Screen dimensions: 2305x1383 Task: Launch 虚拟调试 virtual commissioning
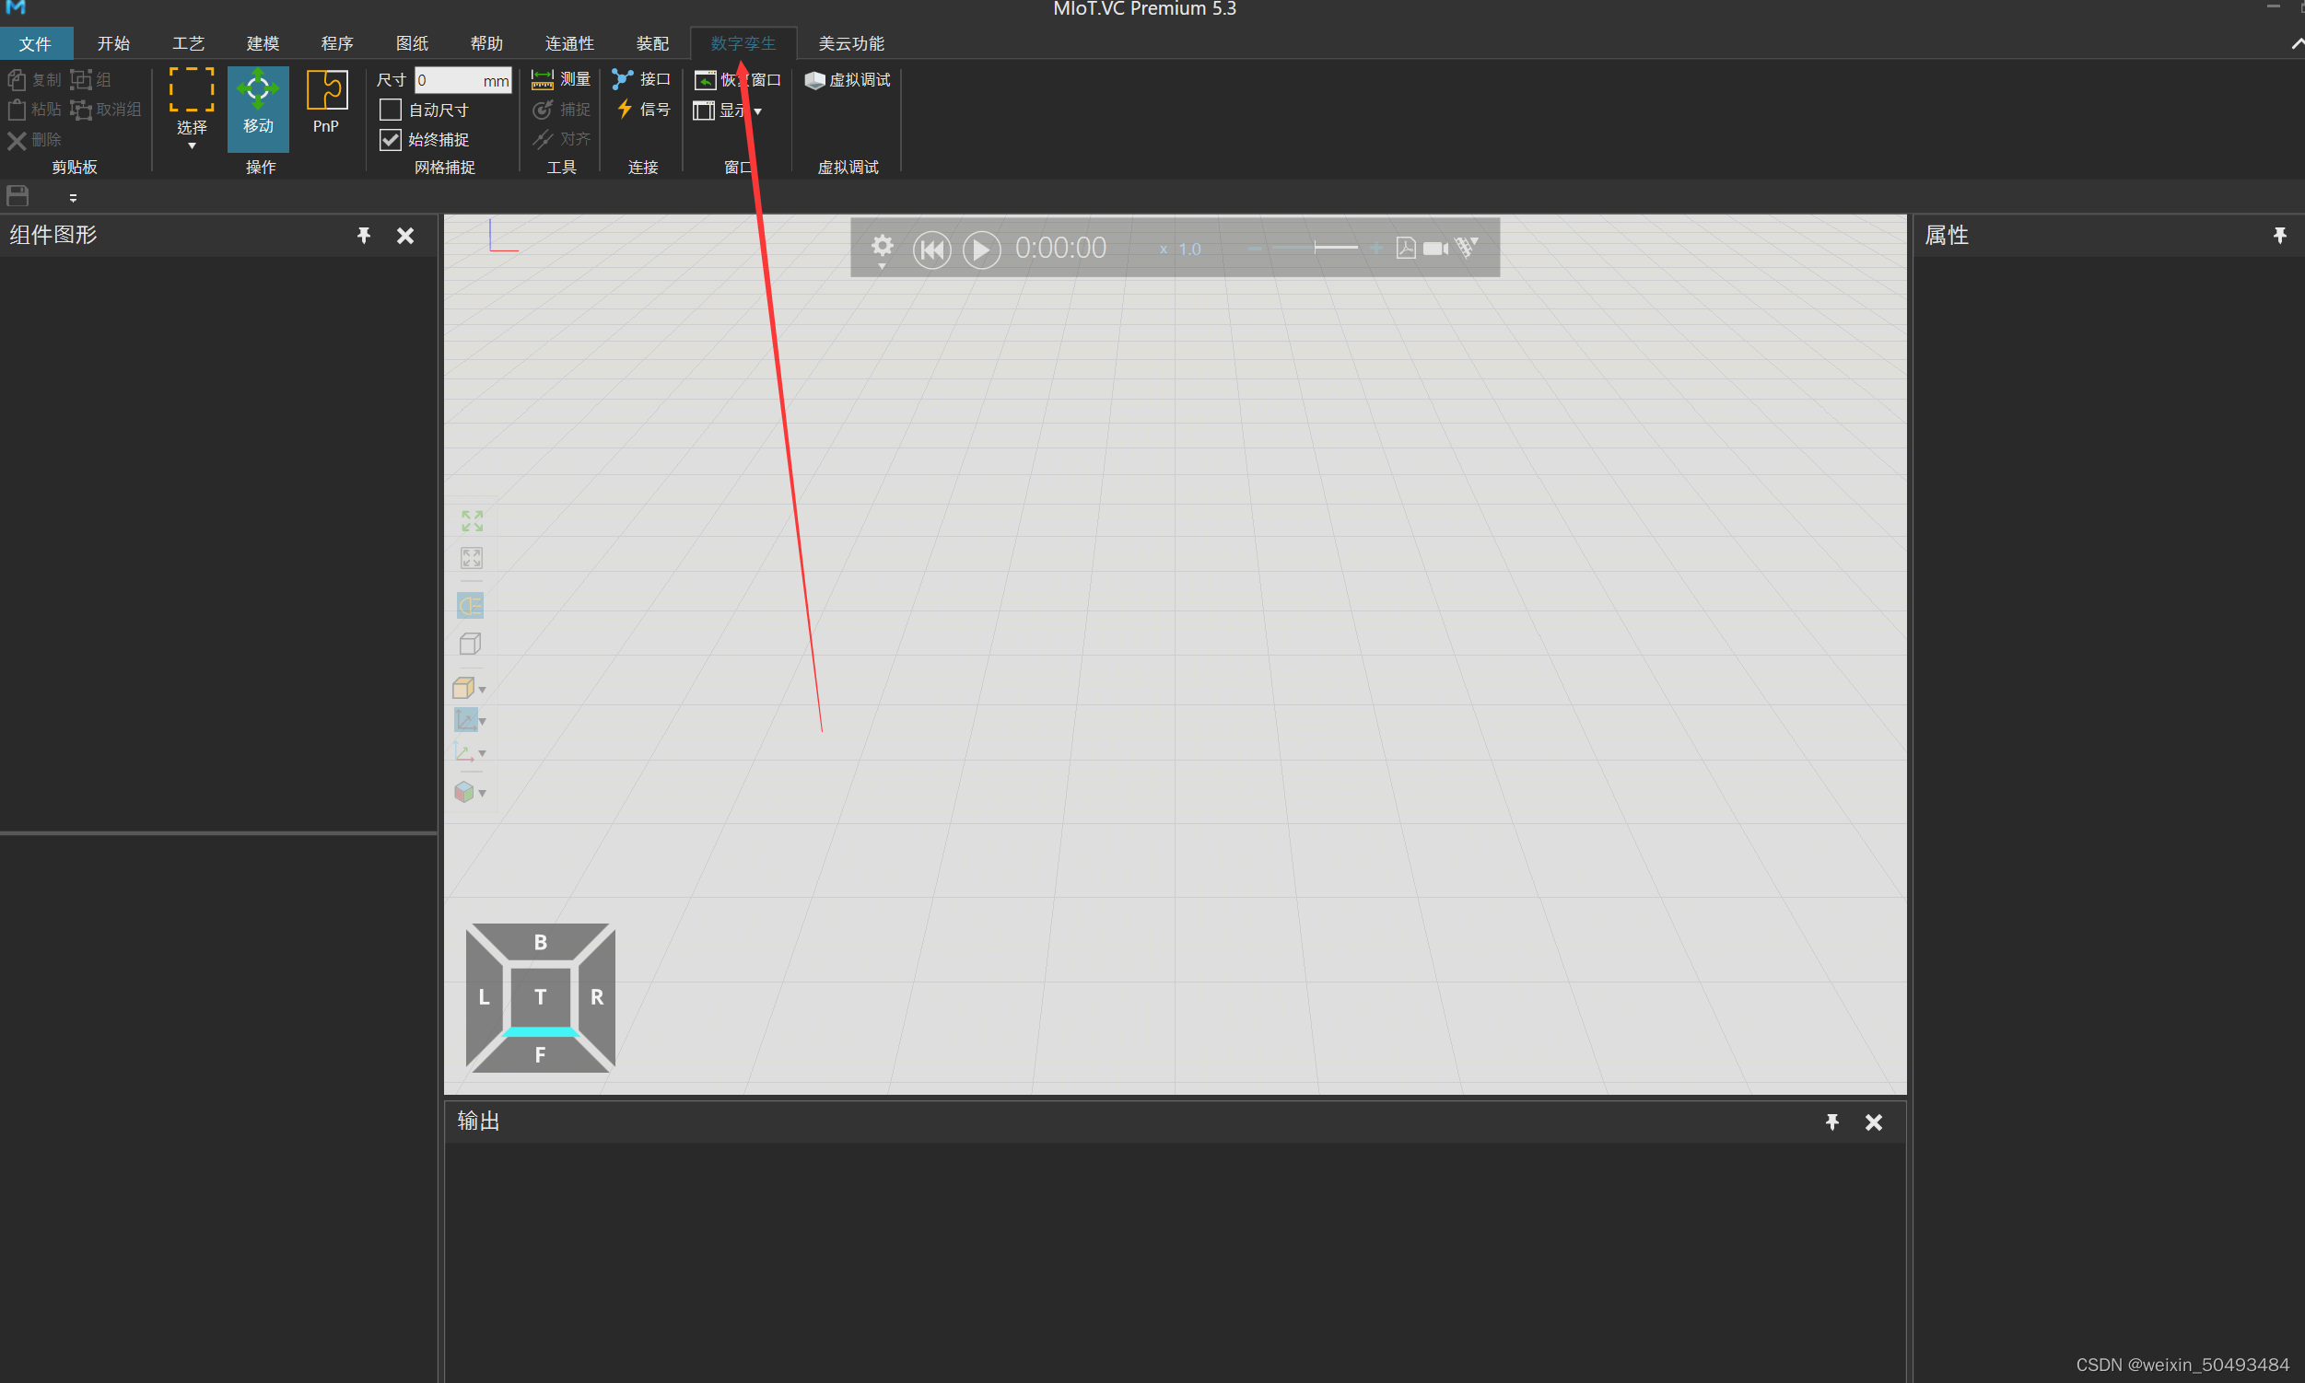(x=848, y=80)
